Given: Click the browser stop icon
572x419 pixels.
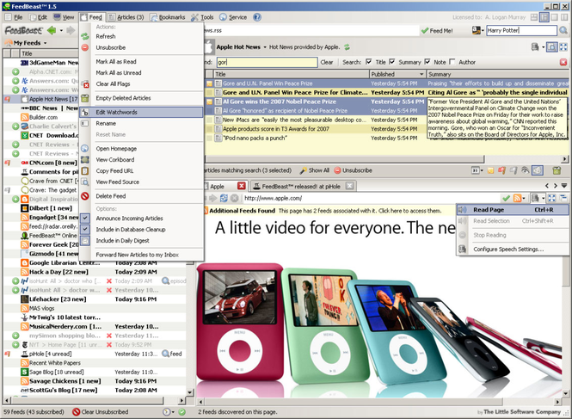Looking at the screenshot, I should pyautogui.click(x=235, y=198).
